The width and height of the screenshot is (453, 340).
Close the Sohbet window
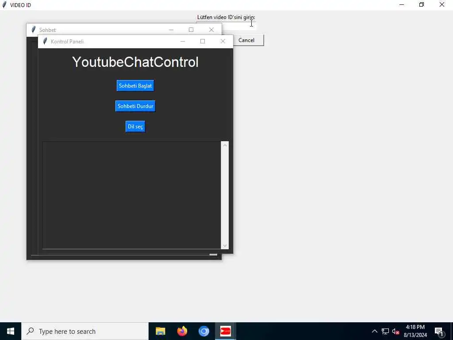(211, 30)
